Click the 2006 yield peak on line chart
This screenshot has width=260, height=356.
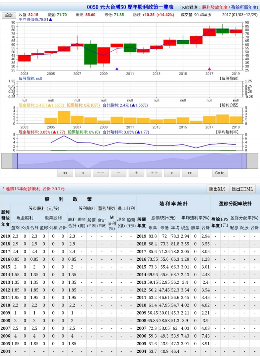click(x=64, y=136)
